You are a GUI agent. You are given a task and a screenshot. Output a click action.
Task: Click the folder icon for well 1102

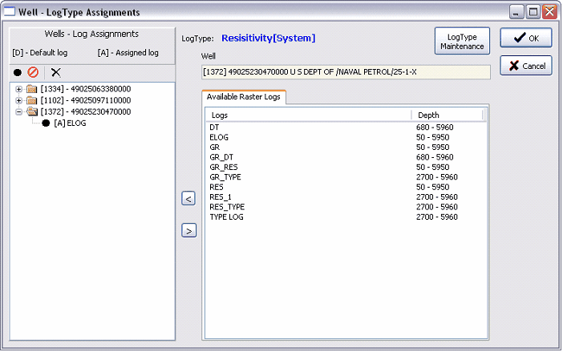(31, 100)
